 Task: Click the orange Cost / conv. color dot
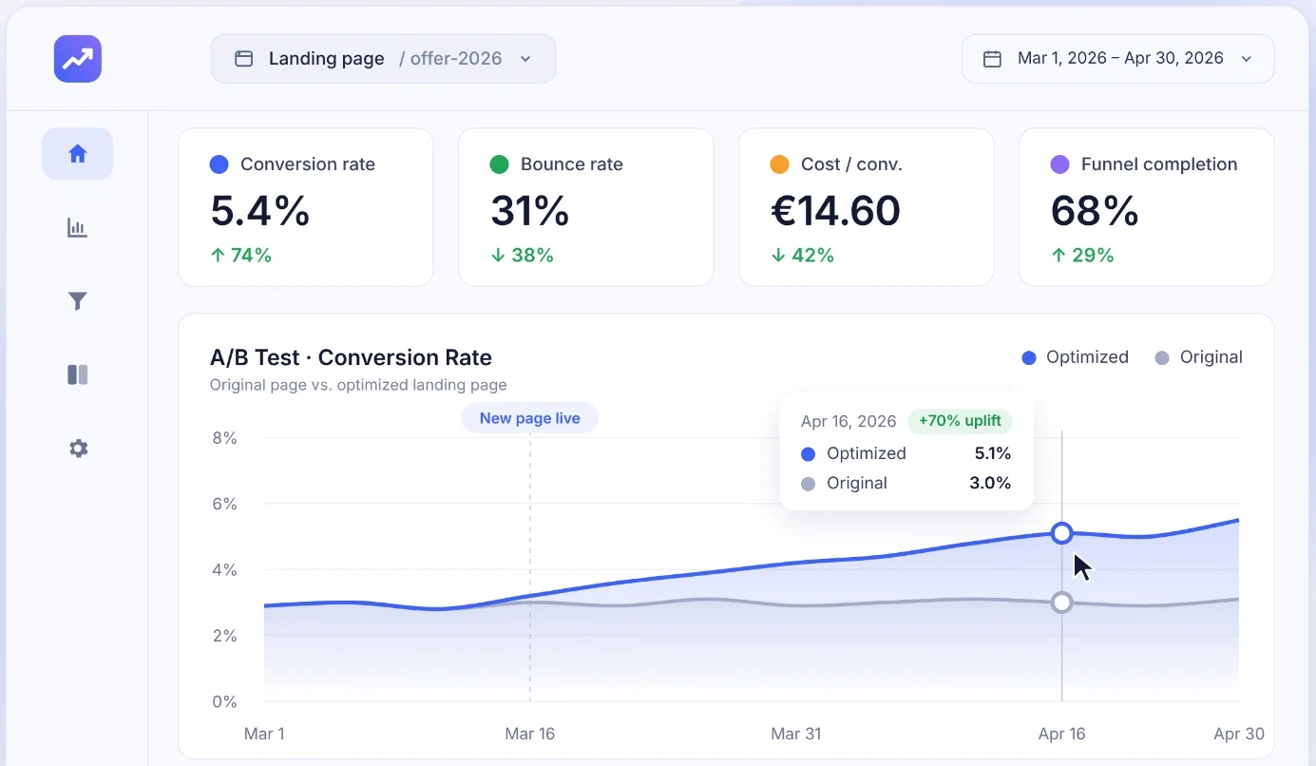(780, 164)
